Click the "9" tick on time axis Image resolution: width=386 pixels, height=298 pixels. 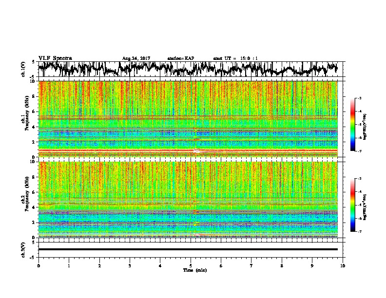click(312, 266)
